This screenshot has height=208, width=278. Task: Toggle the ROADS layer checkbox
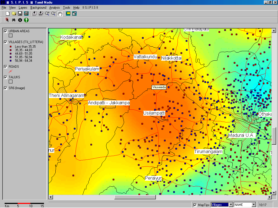[5, 67]
